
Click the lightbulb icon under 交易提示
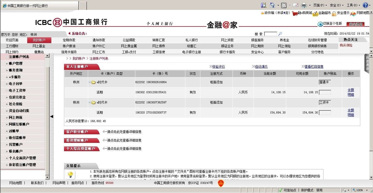coord(70,175)
